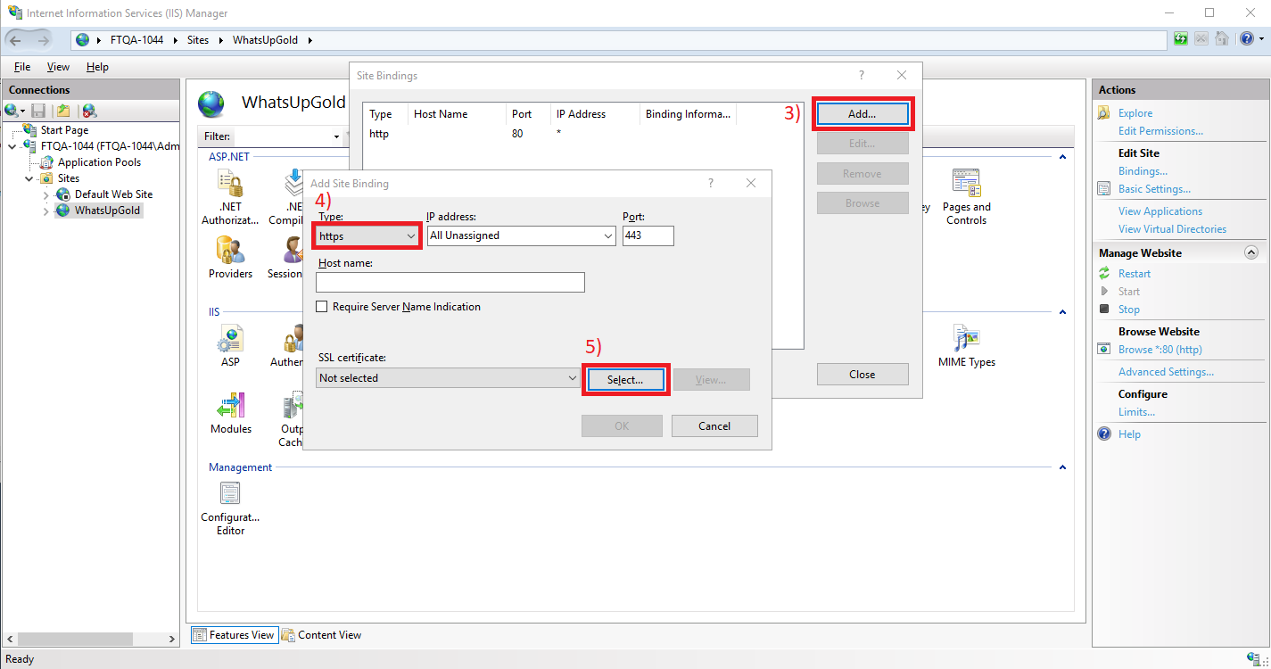Open the ASP feature icon
The image size is (1271, 669).
click(x=230, y=346)
